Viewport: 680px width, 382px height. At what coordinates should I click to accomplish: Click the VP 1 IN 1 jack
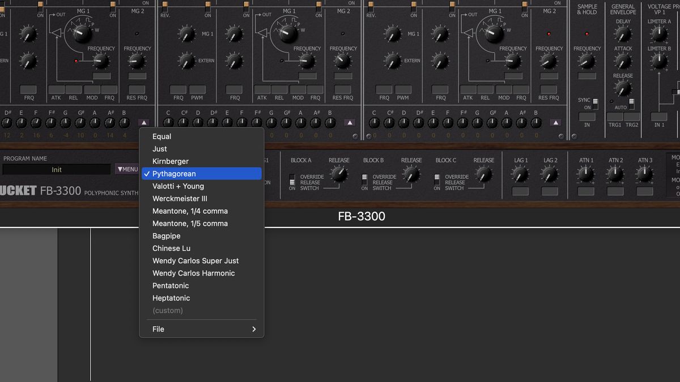(659, 117)
